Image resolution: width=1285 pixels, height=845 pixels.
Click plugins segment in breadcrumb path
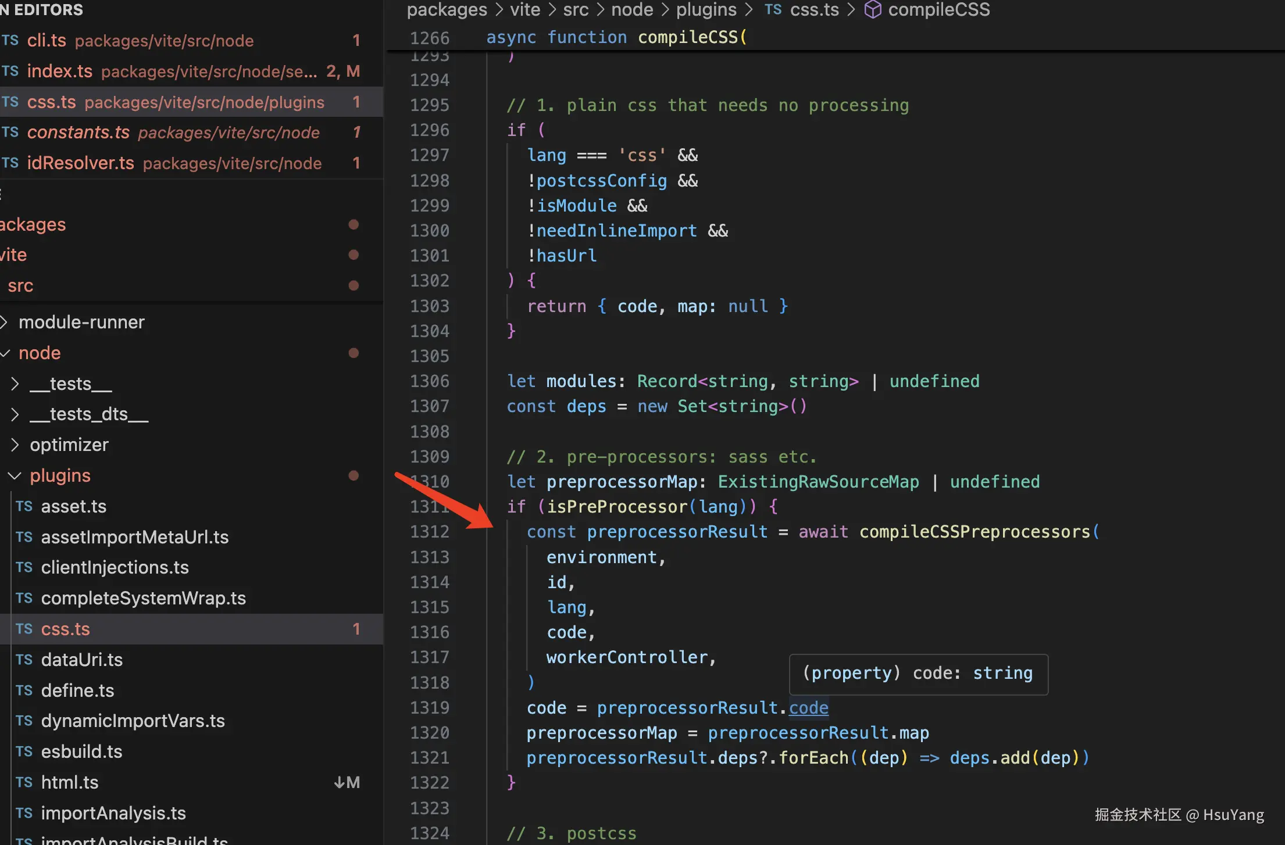click(706, 9)
